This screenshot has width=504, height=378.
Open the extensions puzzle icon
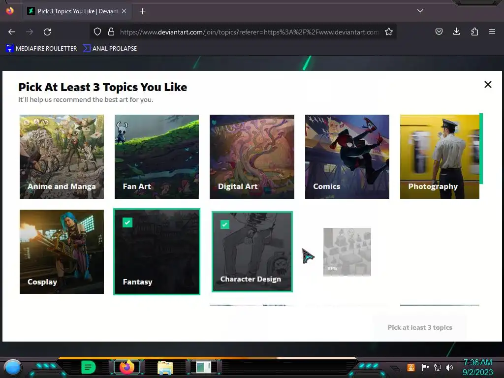pos(474,31)
